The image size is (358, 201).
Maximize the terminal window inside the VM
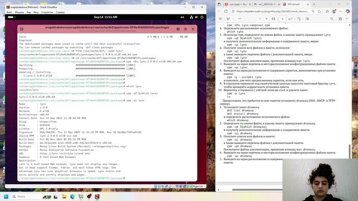(x=185, y=29)
